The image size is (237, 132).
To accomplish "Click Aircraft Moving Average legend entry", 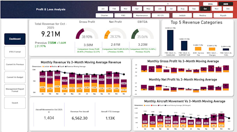I will point(178,105).
